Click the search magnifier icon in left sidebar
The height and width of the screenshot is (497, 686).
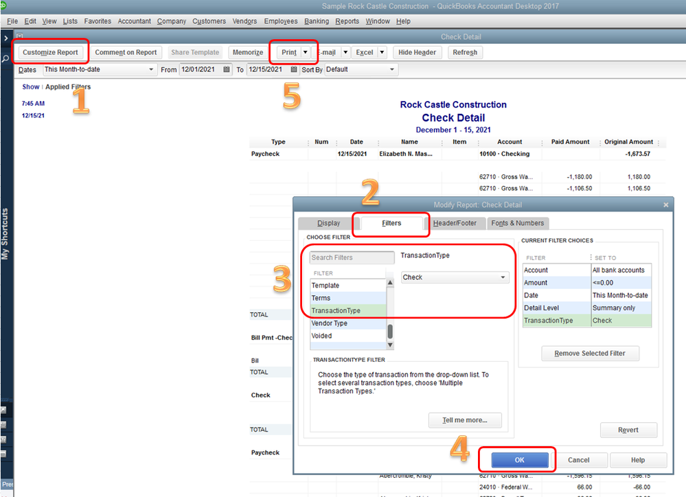point(5,58)
